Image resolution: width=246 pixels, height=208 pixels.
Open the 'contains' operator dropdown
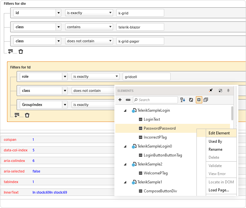110,27
